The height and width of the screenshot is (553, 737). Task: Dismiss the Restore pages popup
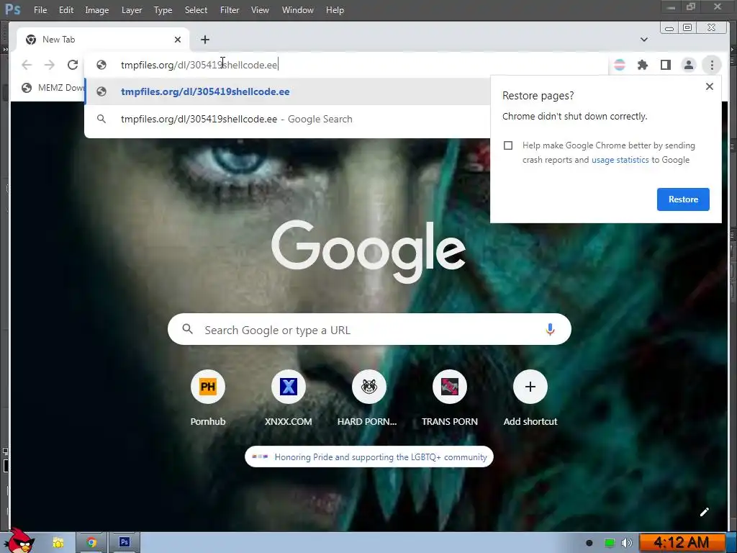(x=709, y=86)
